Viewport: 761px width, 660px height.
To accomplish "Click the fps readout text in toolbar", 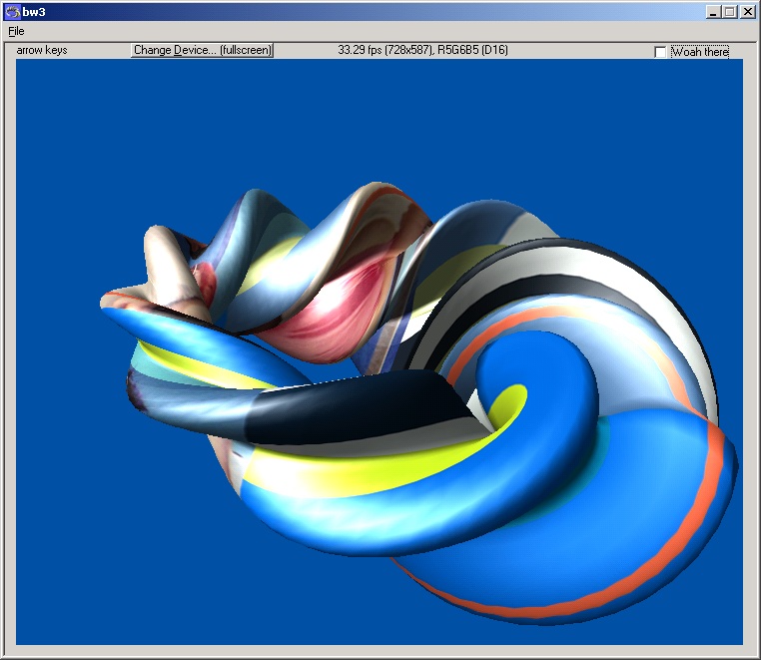I will tap(422, 49).
